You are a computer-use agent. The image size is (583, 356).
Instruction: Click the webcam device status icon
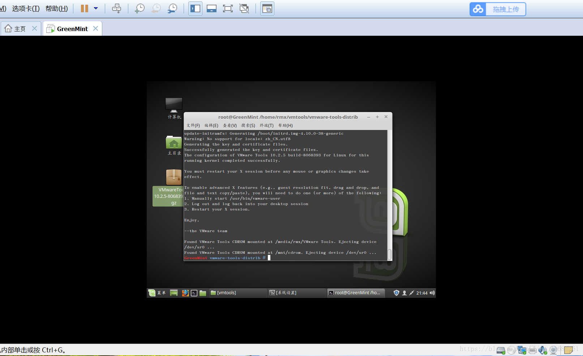[553, 350]
